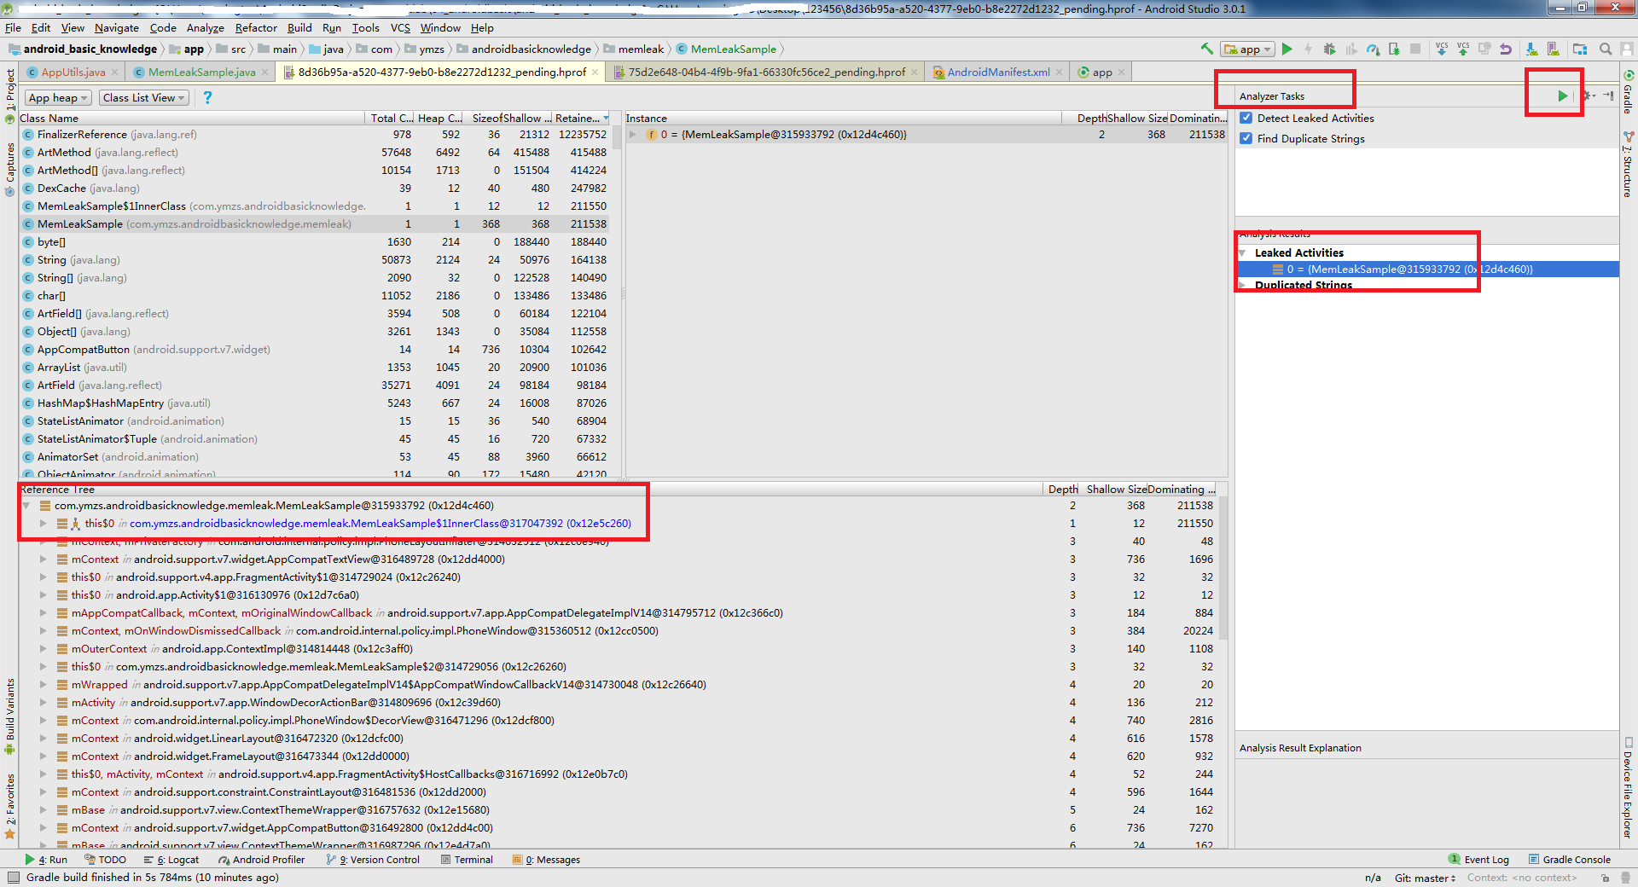
Task: Collapse the Leaked Activities node
Action: pyautogui.click(x=1243, y=253)
